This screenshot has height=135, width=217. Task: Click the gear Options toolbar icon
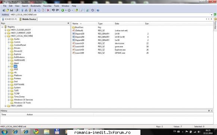click(93, 10)
